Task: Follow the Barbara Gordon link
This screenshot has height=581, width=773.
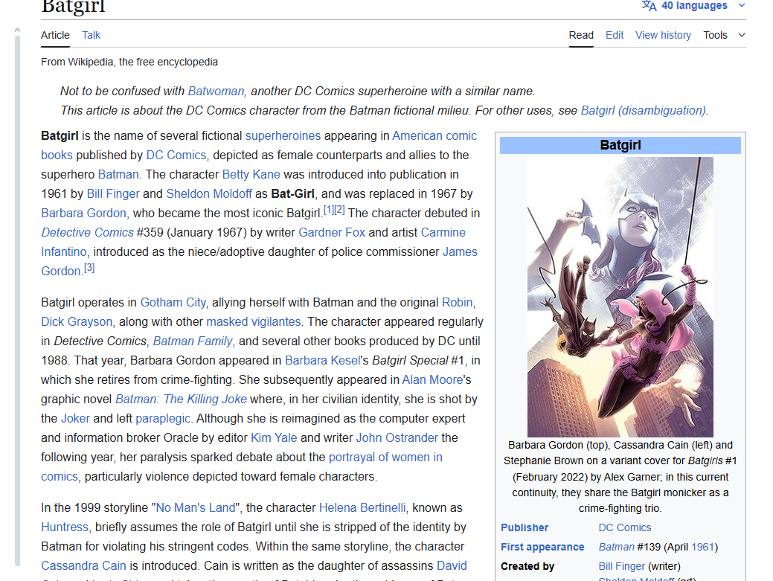Action: [x=84, y=213]
